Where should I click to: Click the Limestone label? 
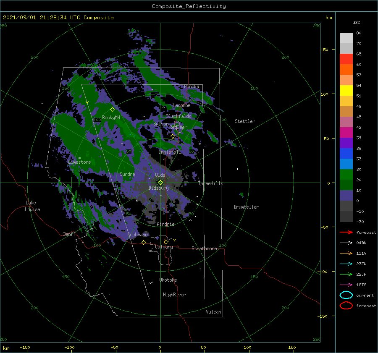click(79, 162)
